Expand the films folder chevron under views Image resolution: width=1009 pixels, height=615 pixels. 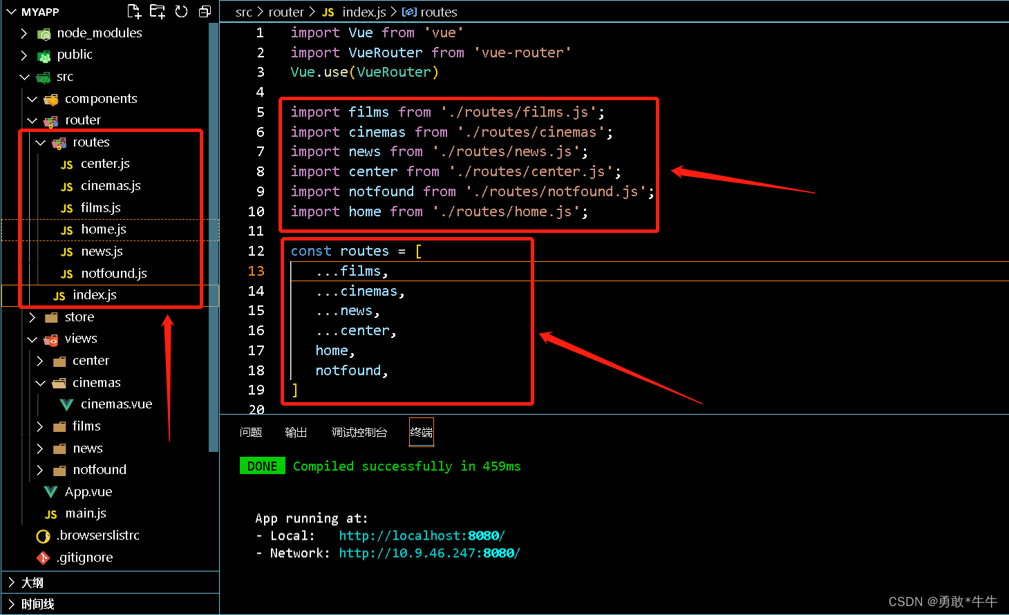[x=40, y=426]
